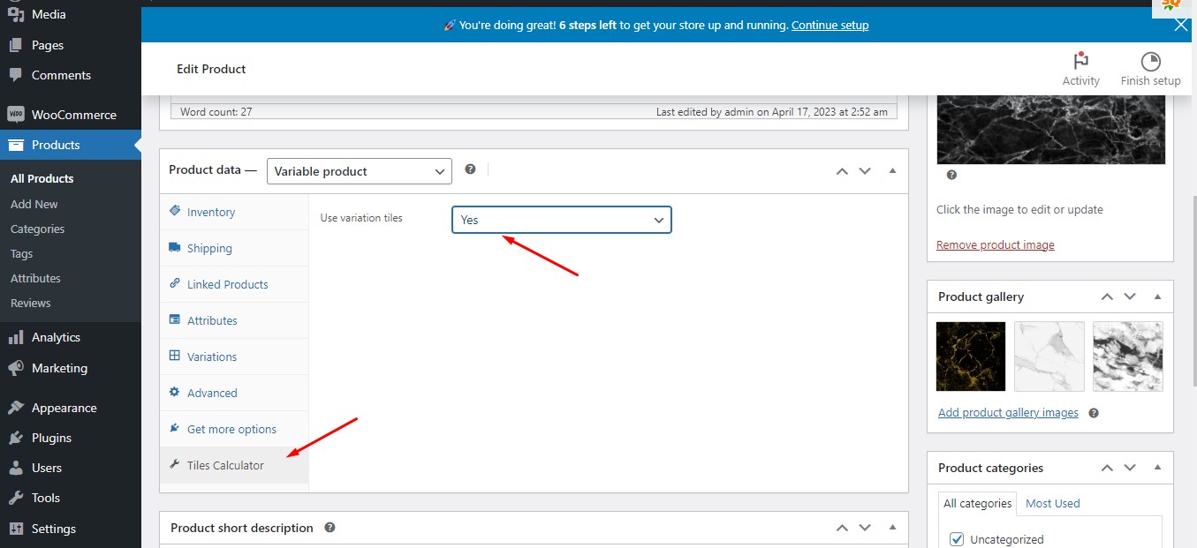Collapse the Product data panel
Screen dimensions: 1197x548
[892, 170]
